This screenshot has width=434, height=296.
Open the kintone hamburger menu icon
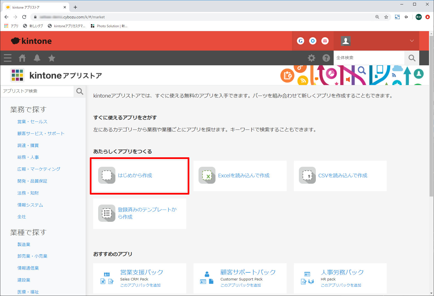click(8, 58)
